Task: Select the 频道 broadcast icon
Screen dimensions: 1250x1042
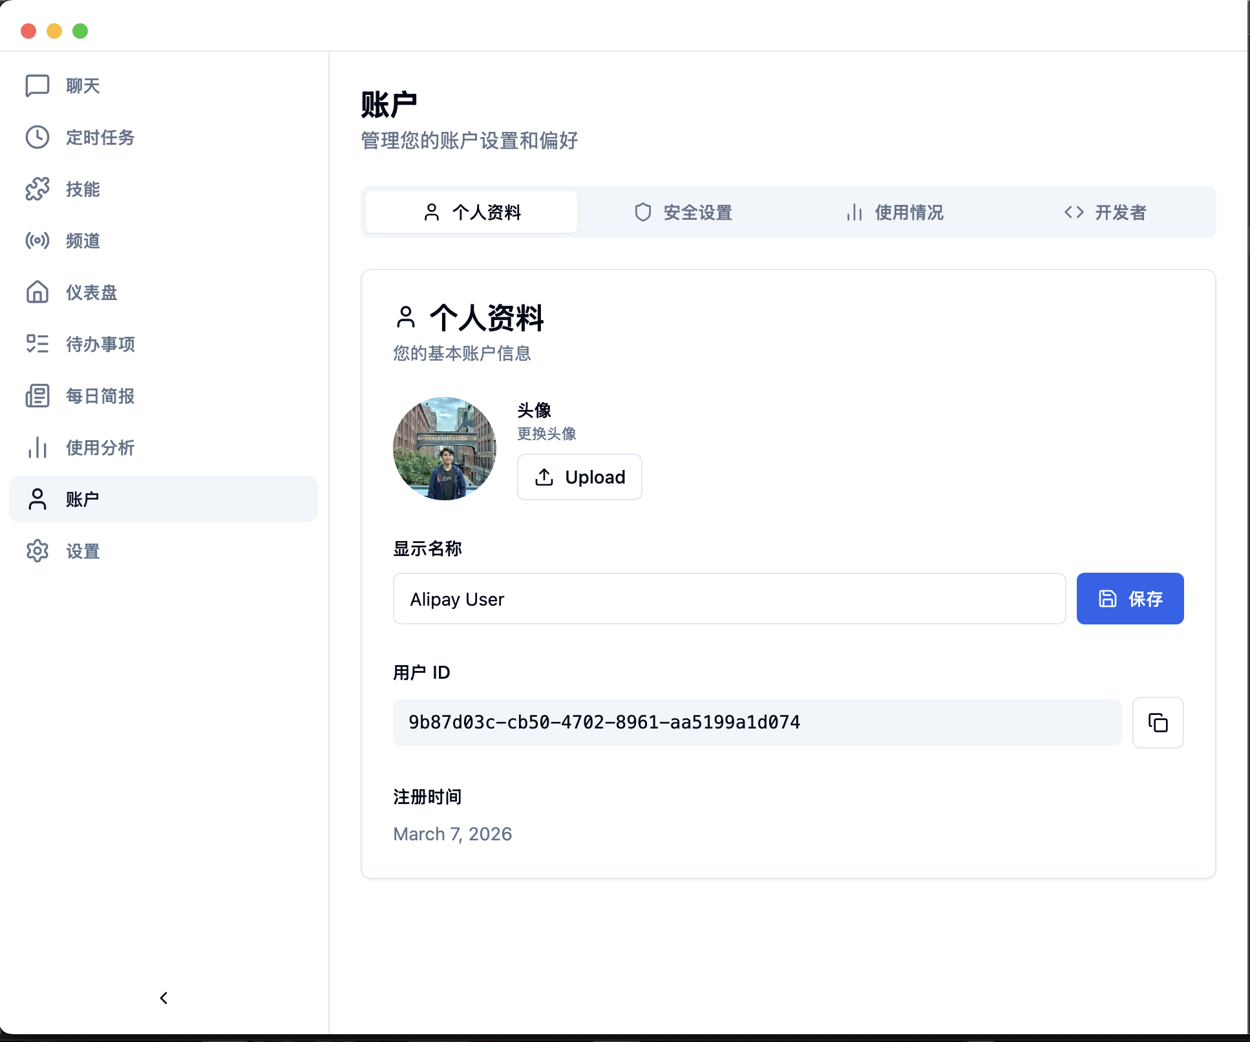Action: [x=37, y=240]
